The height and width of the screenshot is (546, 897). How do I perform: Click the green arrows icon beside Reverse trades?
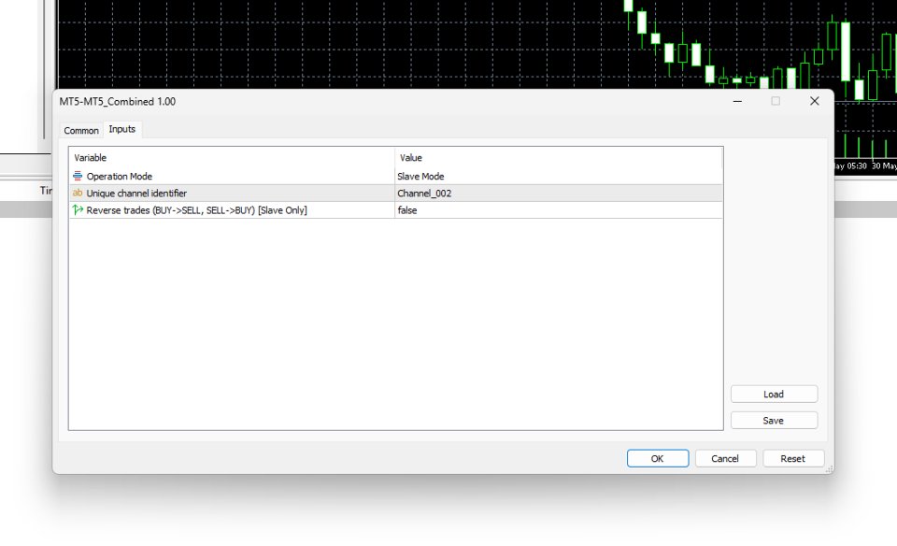click(x=78, y=210)
